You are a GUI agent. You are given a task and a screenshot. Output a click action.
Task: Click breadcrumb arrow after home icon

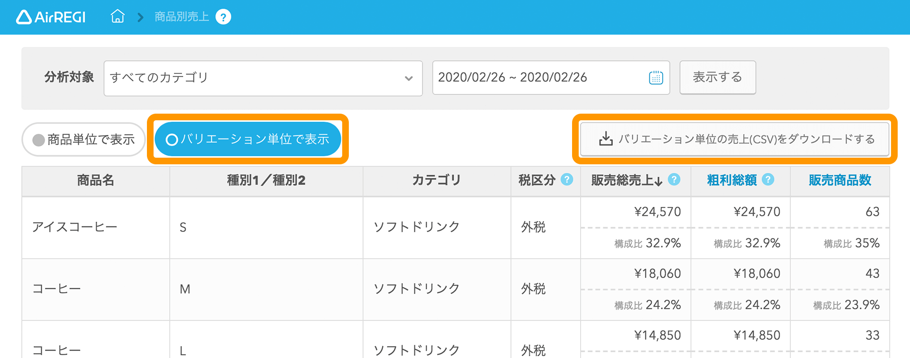[x=140, y=18]
